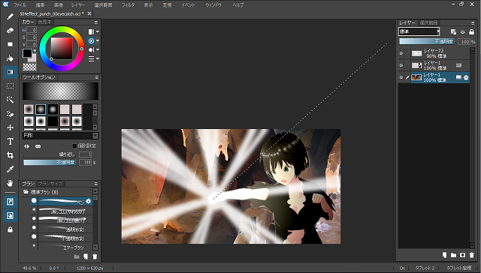Select the Hand pan tool
This screenshot has width=481, height=273.
pyautogui.click(x=10, y=183)
